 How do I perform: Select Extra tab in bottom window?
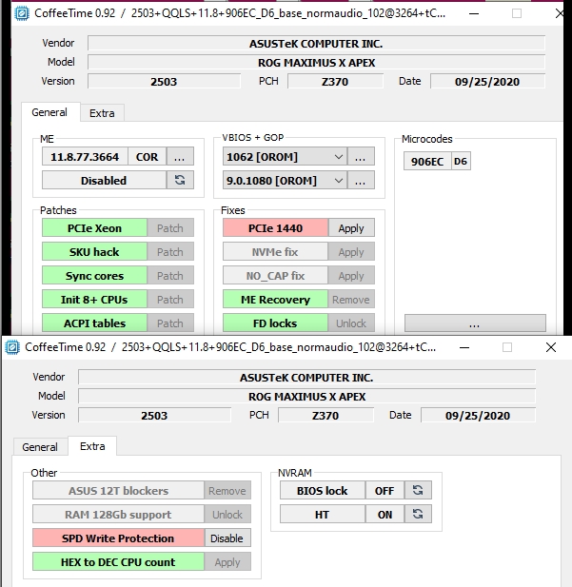(x=92, y=446)
